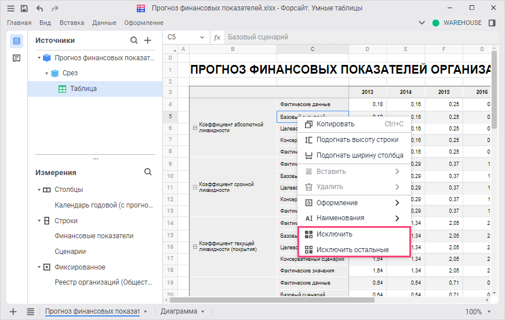The image size is (505, 320).
Task: Click the 2013 column header cell
Action: click(x=368, y=92)
